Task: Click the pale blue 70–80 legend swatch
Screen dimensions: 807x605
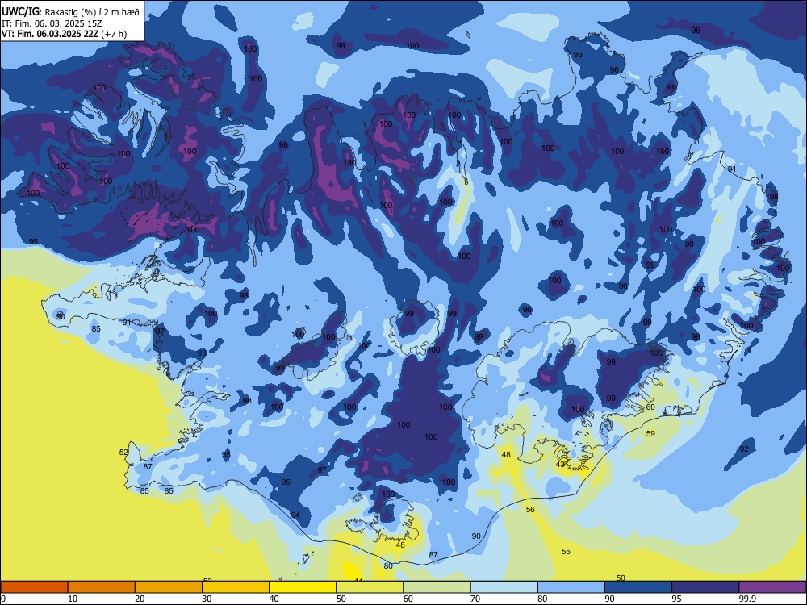Action: pyautogui.click(x=504, y=587)
